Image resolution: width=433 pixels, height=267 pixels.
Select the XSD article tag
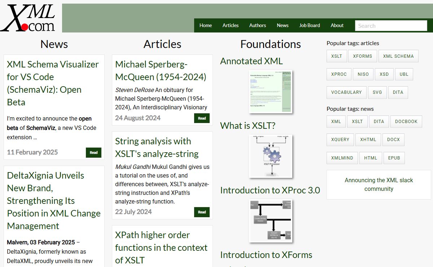(384, 74)
